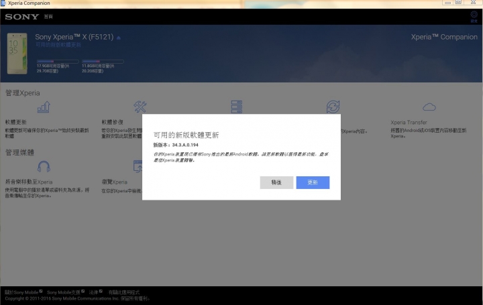Click the Sony Xperia X (F5121) device name
Screen dimensions: 483x305
[x=74, y=37]
